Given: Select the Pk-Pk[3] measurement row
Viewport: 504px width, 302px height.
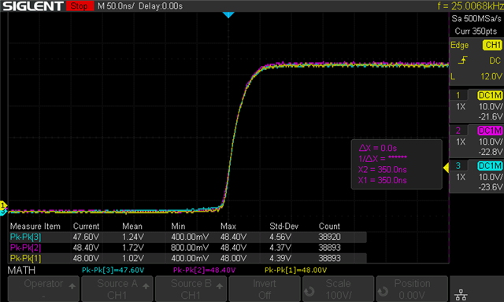Looking at the screenshot, I should (188, 237).
